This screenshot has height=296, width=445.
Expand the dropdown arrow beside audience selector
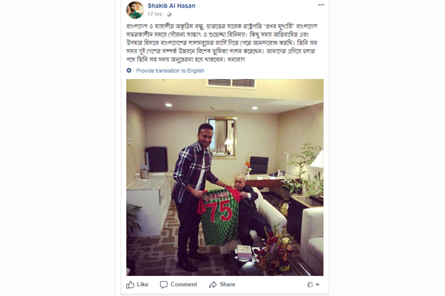[x=317, y=285]
